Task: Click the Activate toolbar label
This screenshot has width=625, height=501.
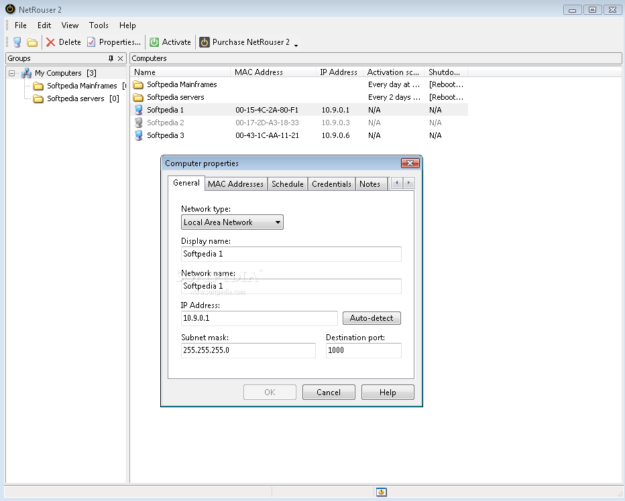Action: 176,42
